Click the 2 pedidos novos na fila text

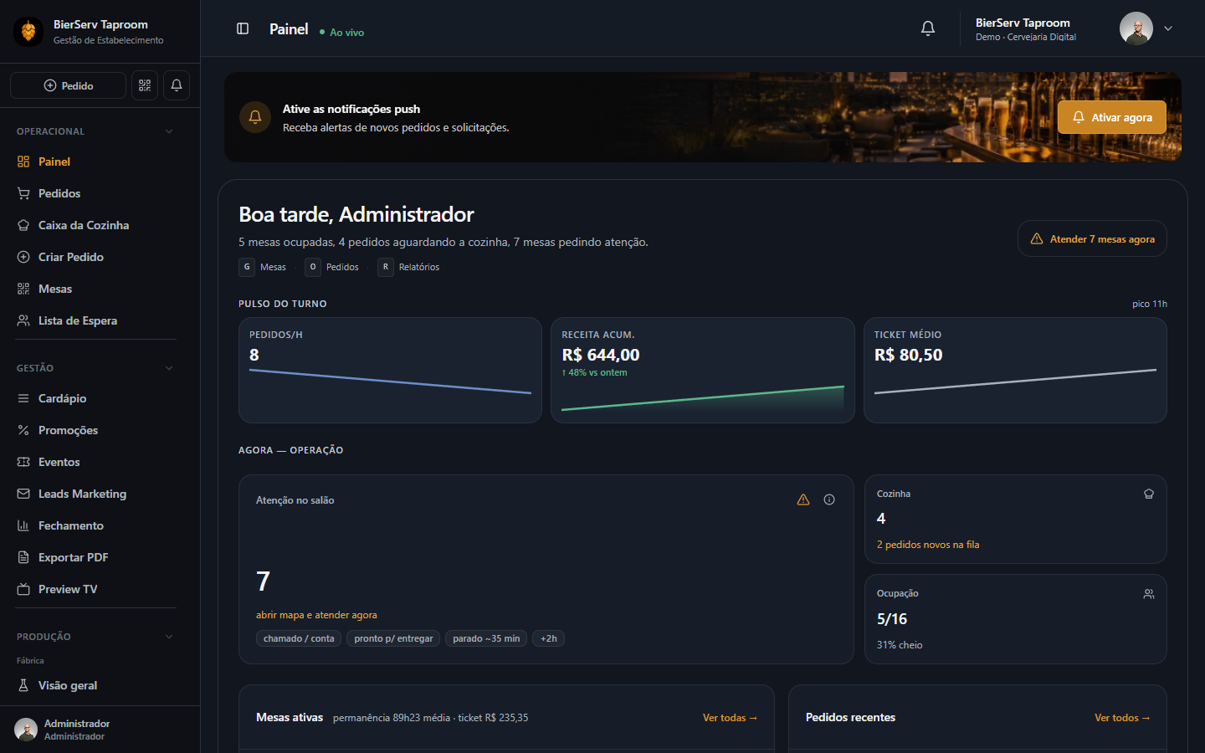[928, 545]
